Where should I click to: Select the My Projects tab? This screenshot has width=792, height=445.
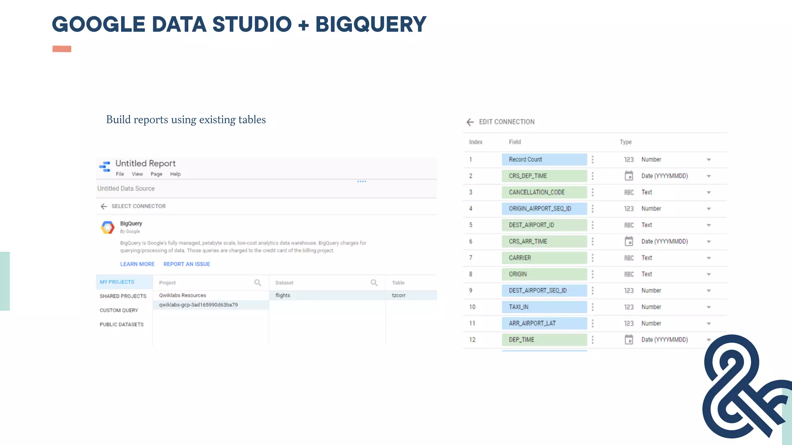pos(124,282)
